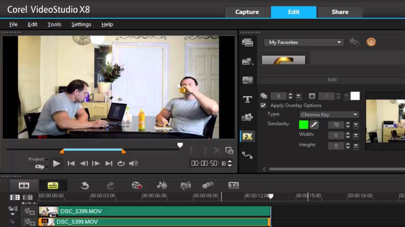The image size is (405, 227).
Task: Uncheck Apply Overlay Options
Action: [x=263, y=105]
